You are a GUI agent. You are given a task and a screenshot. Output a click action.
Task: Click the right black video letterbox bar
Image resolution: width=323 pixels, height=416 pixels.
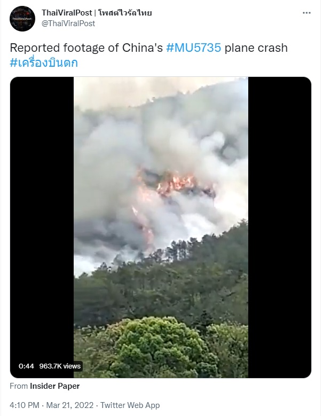pos(280,227)
